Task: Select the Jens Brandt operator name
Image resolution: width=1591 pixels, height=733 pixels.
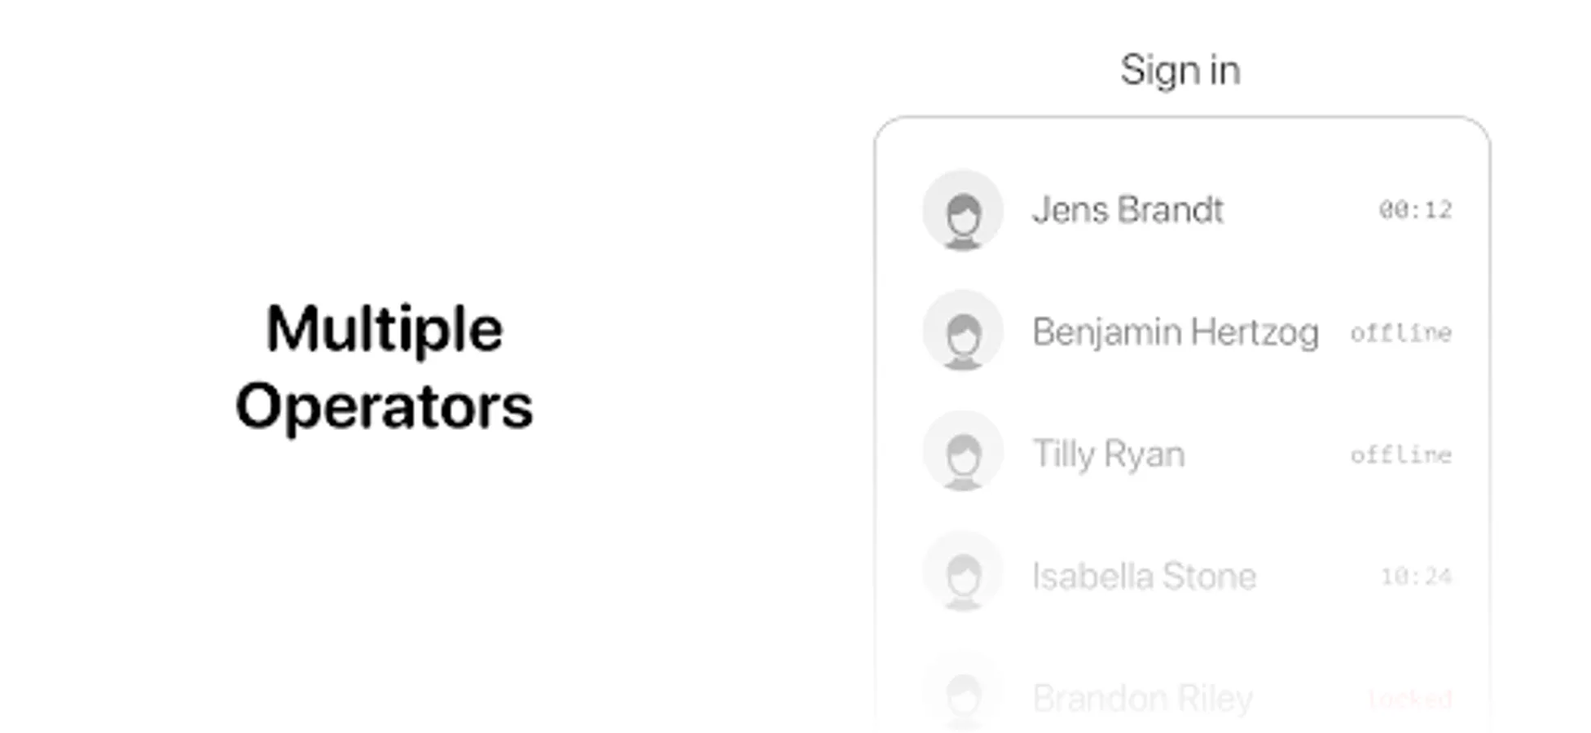Action: point(1127,210)
